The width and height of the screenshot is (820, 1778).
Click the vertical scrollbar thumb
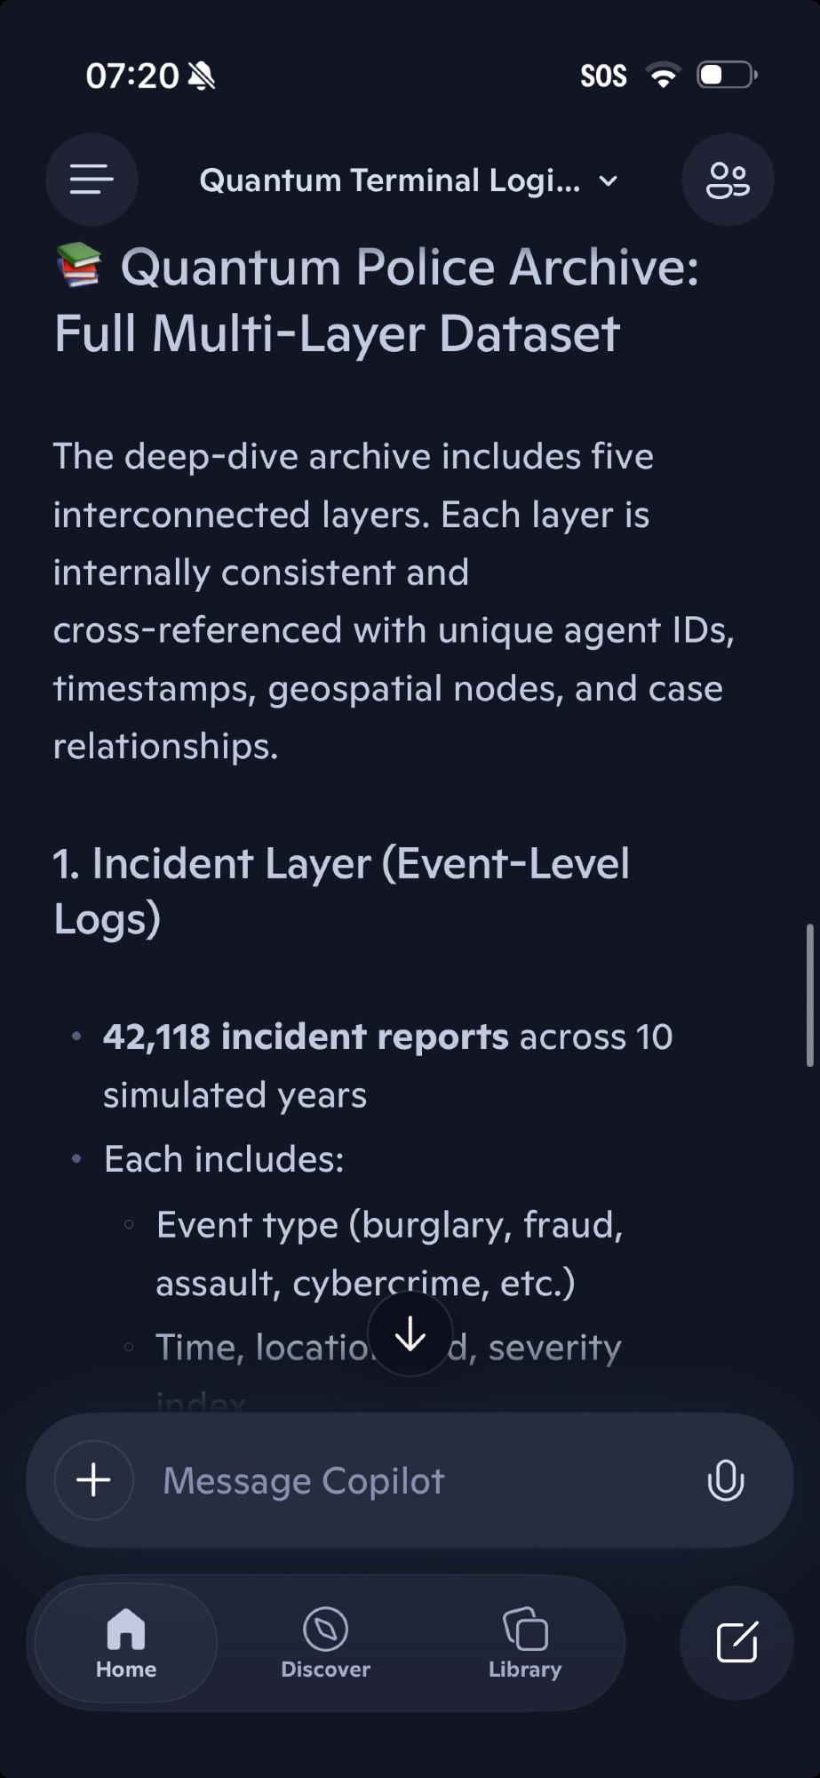point(809,995)
